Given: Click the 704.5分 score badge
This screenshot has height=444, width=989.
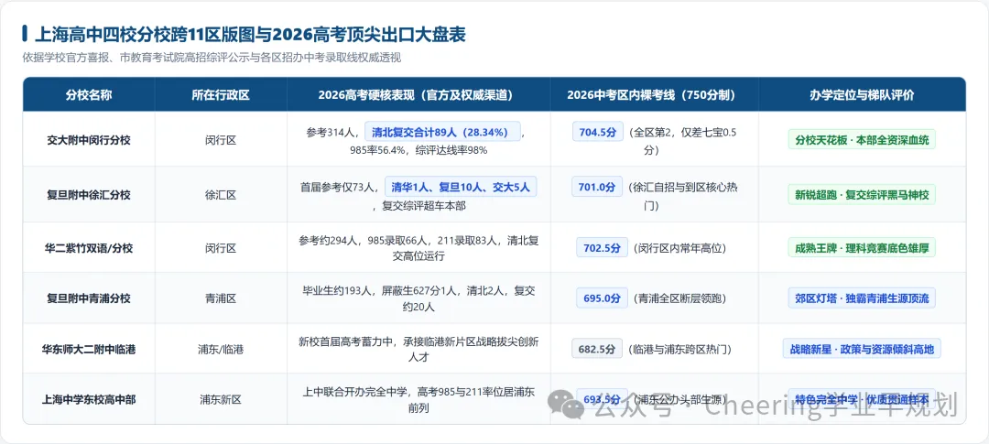Looking at the screenshot, I should [x=597, y=132].
